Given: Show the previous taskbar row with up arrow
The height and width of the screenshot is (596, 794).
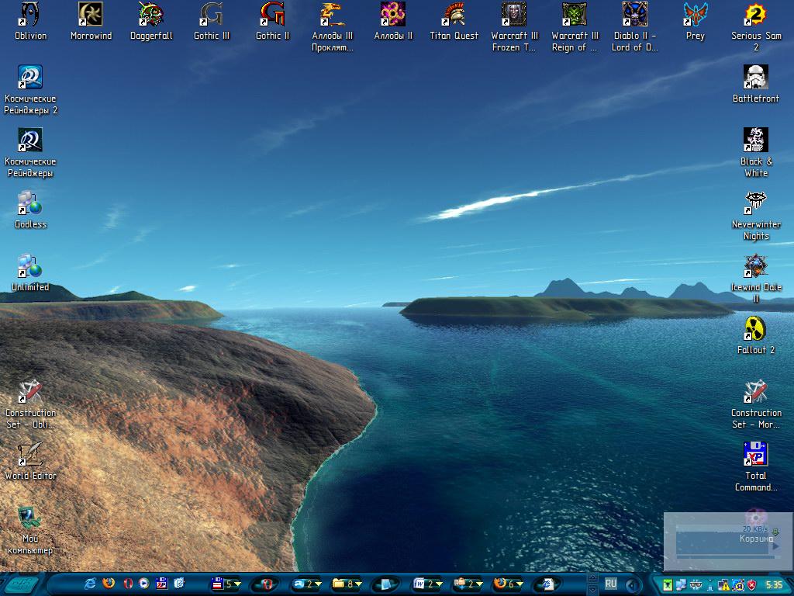Looking at the screenshot, I should [593, 577].
